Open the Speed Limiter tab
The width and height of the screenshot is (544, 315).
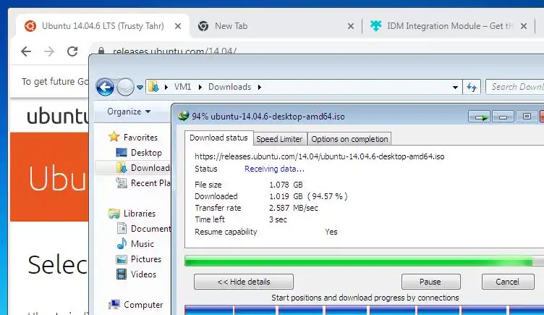(x=279, y=139)
